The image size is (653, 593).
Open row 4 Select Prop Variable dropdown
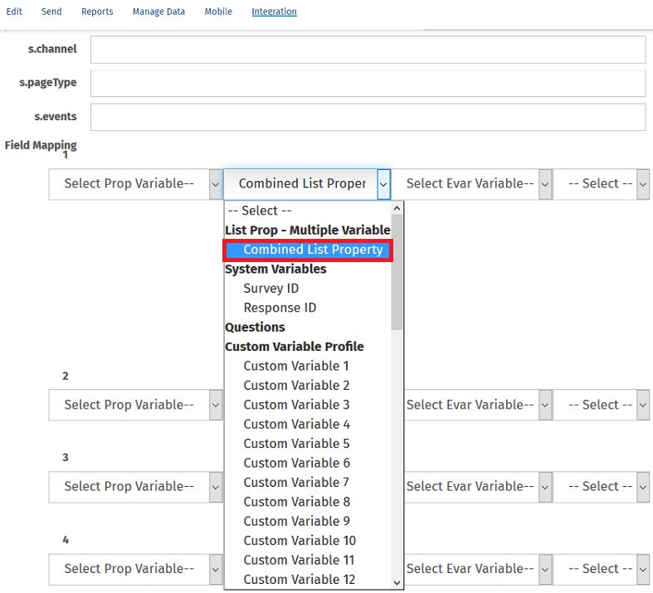coord(135,569)
